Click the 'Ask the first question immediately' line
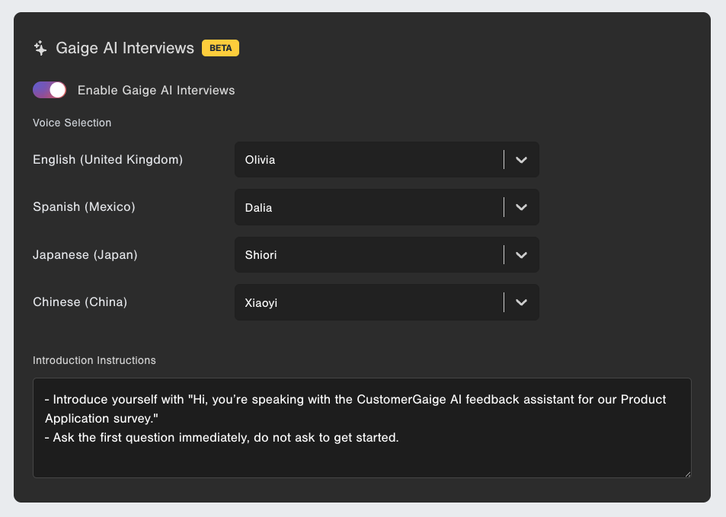The width and height of the screenshot is (726, 517). tap(222, 437)
